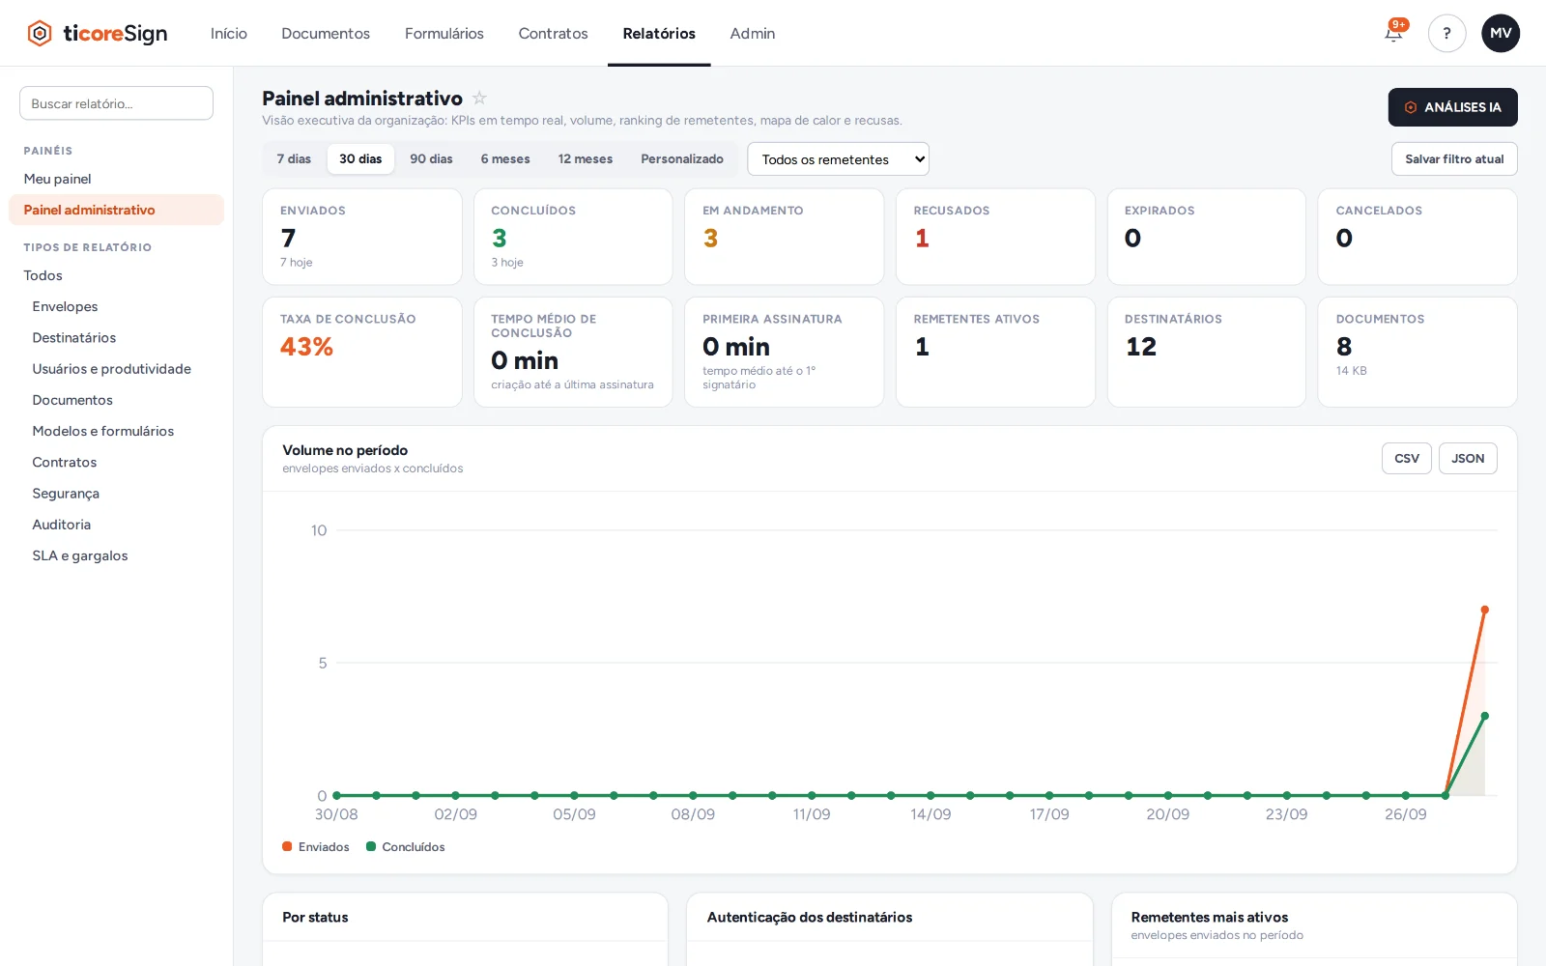
Task: Go to the Início tab
Action: click(229, 33)
